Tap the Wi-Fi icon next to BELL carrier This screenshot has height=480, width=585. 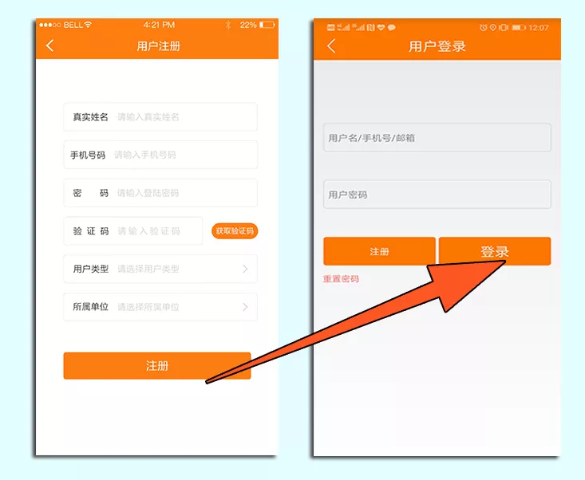coord(87,26)
